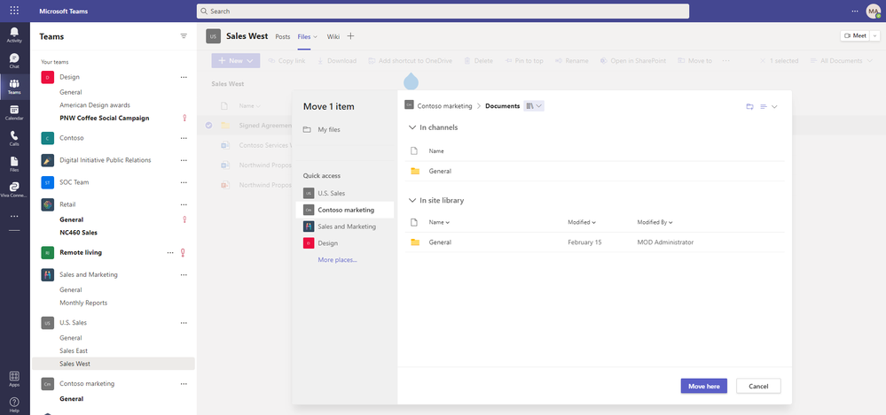Open the NC460 Sales channel

coord(79,233)
